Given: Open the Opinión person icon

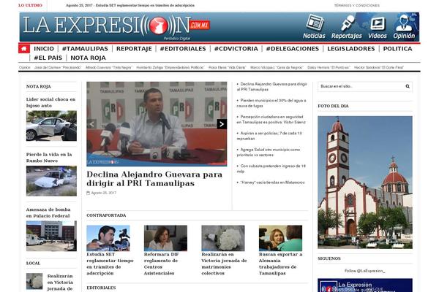Looking at the screenshot, I should [404, 27].
